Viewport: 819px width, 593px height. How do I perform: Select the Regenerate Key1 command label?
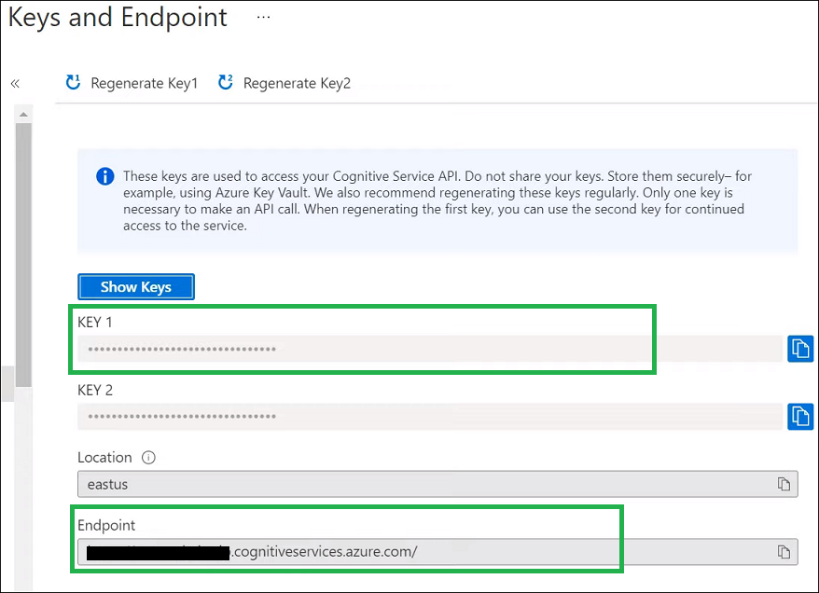tap(145, 83)
